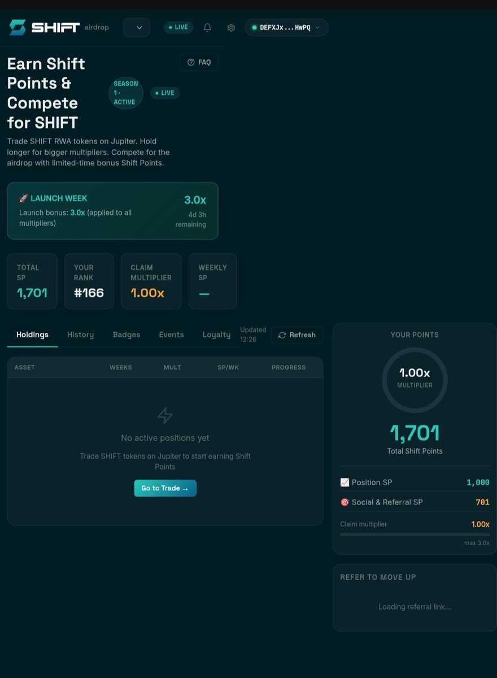The height and width of the screenshot is (678, 497).
Task: Click the Updated 12:26 timestamp
Action: [253, 334]
